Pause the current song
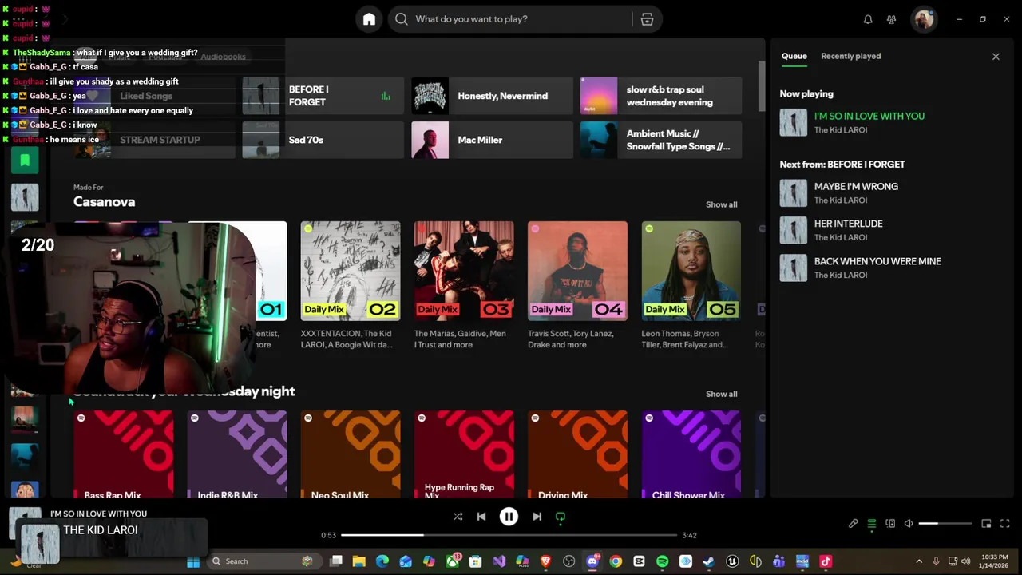The width and height of the screenshot is (1022, 575). (x=509, y=517)
